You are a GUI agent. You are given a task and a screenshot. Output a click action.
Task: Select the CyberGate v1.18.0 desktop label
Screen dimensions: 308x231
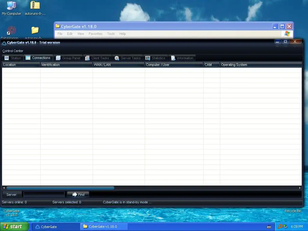click(12, 213)
